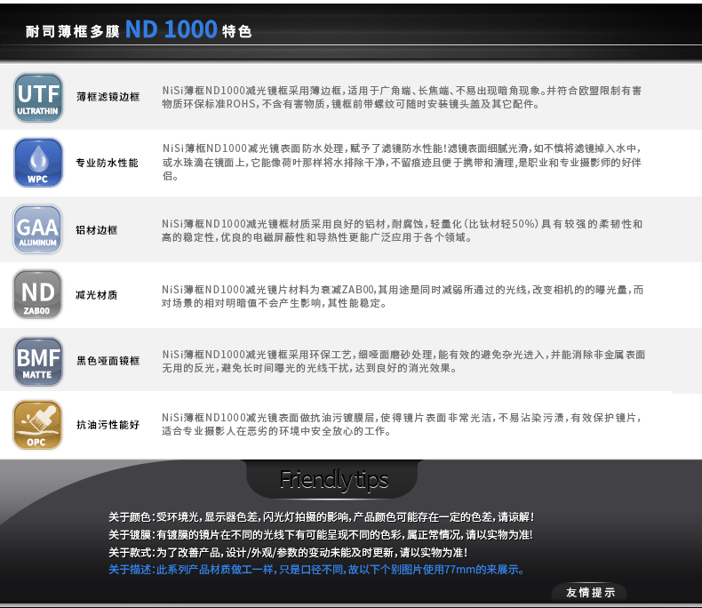Click the GAA Aluminum icon
The width and height of the screenshot is (702, 608).
point(37,229)
